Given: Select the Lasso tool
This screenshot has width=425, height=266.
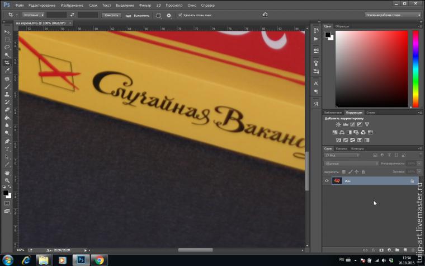Looking at the screenshot, I should click(x=7, y=47).
